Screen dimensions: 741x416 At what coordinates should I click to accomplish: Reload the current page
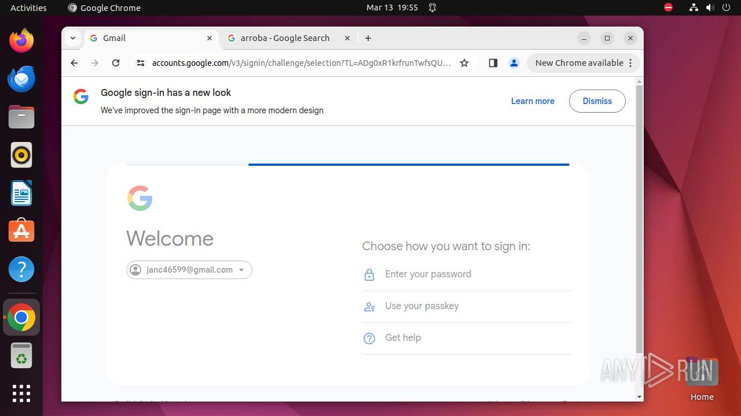click(x=116, y=63)
